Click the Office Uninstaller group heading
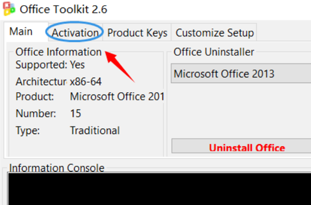This screenshot has width=311, height=205. (213, 52)
